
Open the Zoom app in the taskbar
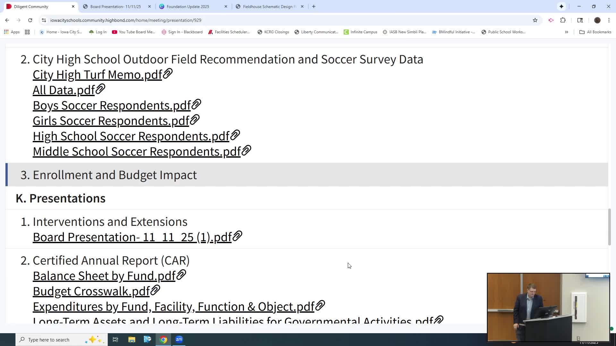click(x=179, y=340)
